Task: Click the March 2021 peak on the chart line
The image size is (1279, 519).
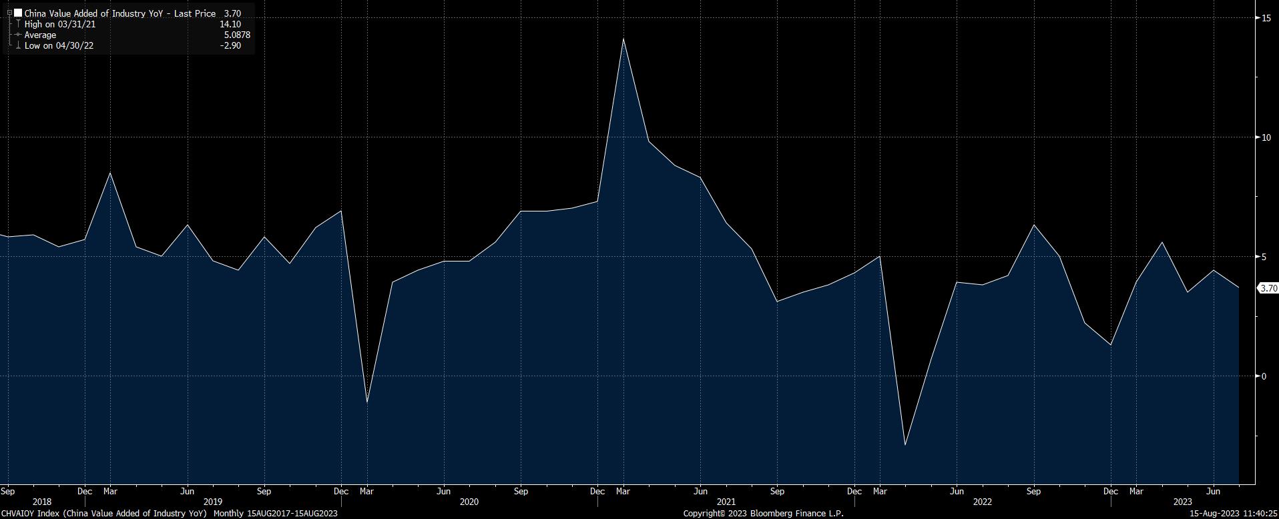Action: pyautogui.click(x=623, y=39)
